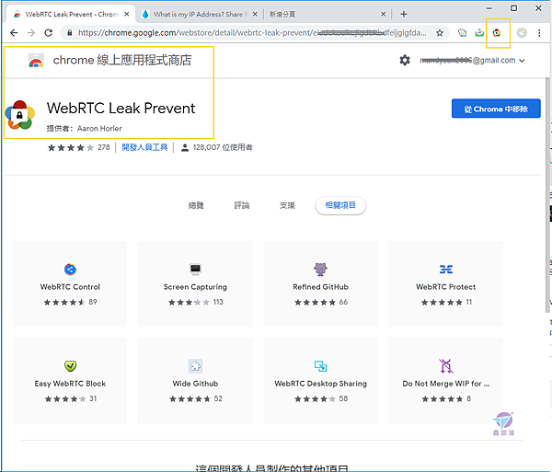Close the WebRTC Leak Prevent tab
This screenshot has width=552, height=472.
(x=127, y=14)
